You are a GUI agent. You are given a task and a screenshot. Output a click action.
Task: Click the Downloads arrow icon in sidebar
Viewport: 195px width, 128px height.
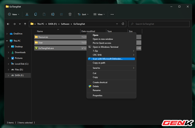tap(12, 52)
